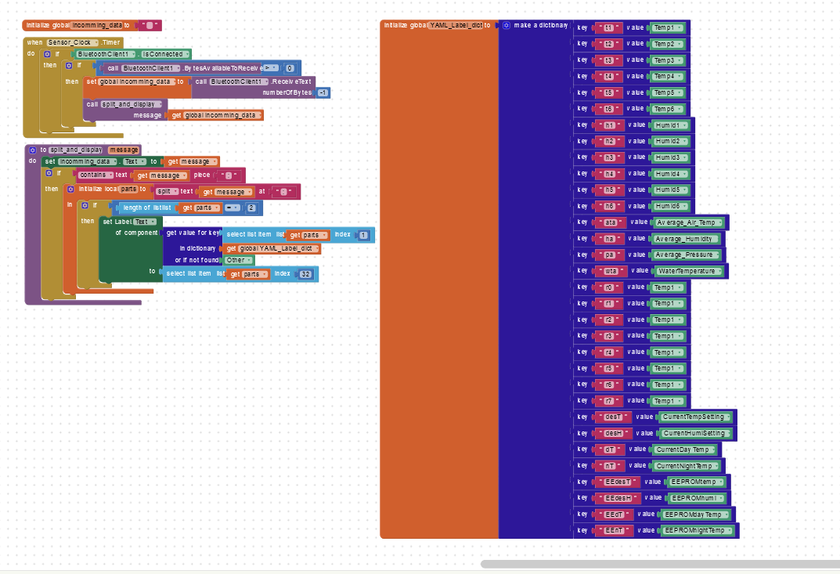Click the gear icon on the split_and_display procedure block
Image resolution: width=840 pixels, height=574 pixels.
[x=31, y=150]
